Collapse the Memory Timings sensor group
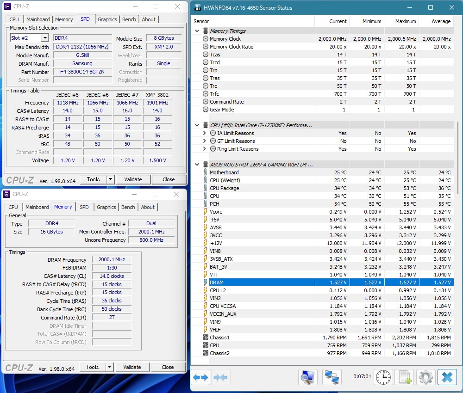The width and height of the screenshot is (463, 393). tap(197, 31)
